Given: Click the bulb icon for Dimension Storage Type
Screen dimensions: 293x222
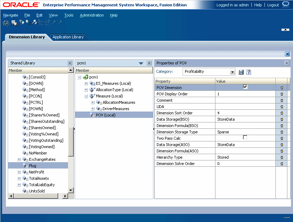Looking at the screenshot, I should [x=282, y=132].
